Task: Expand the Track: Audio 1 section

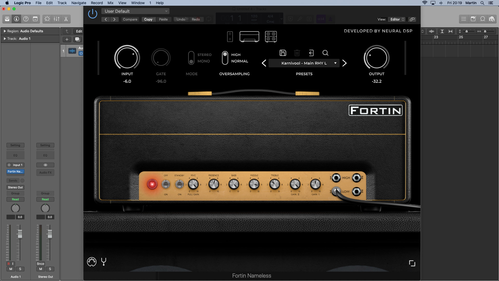Action: pos(5,39)
